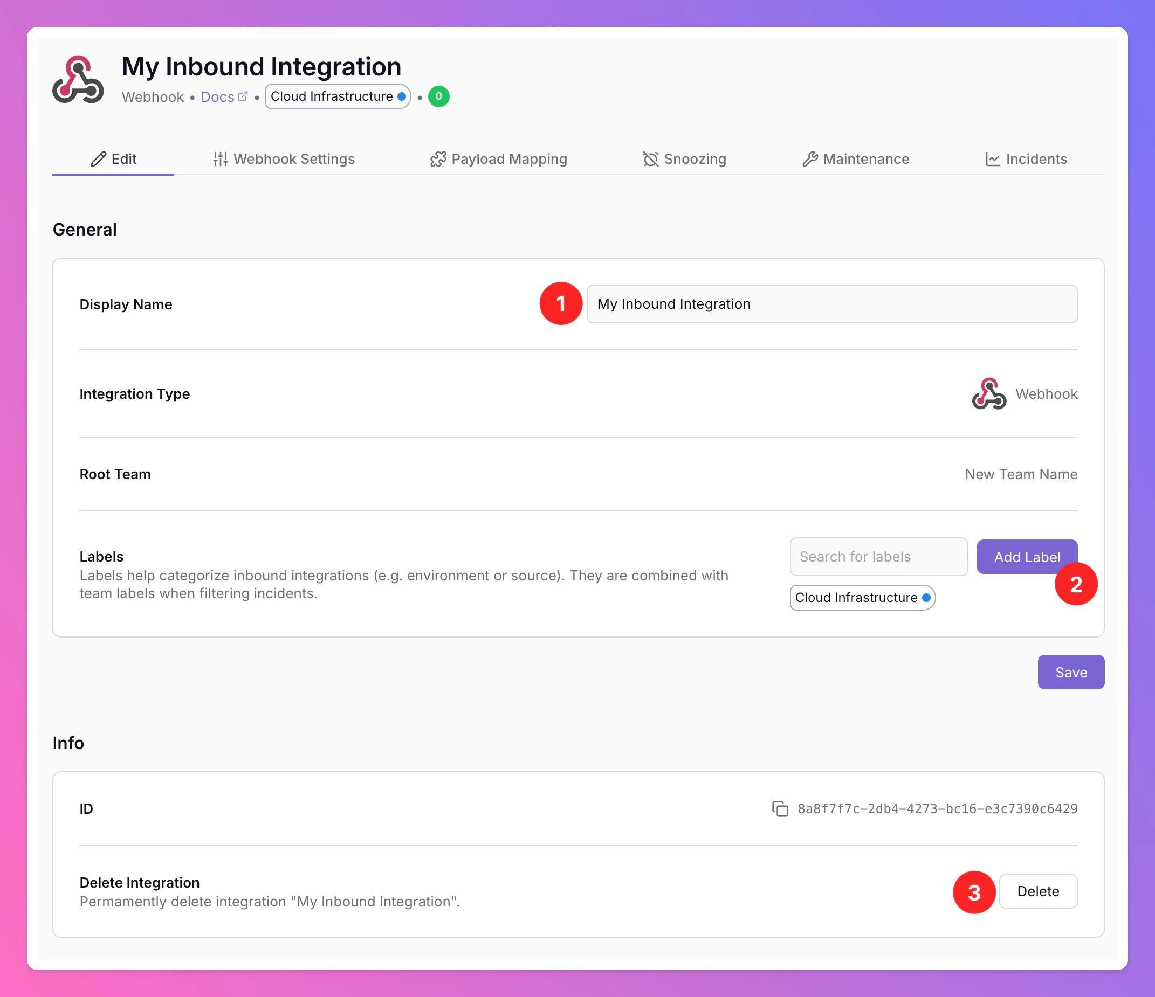Click the Save button
Screen dimensions: 1155x997
pos(1071,672)
